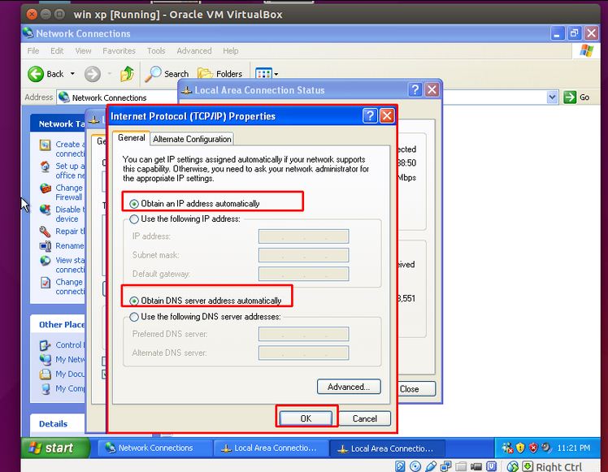608x472 pixels.
Task: Click the View status of connection icon
Action: (x=46, y=261)
